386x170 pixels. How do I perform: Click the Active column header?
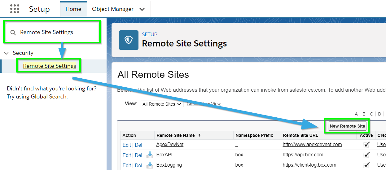(x=366, y=135)
